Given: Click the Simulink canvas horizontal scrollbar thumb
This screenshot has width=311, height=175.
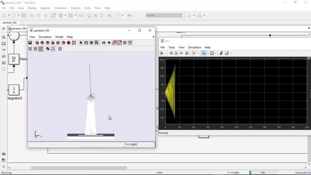Looking at the screenshot, I should pyautogui.click(x=79, y=168).
